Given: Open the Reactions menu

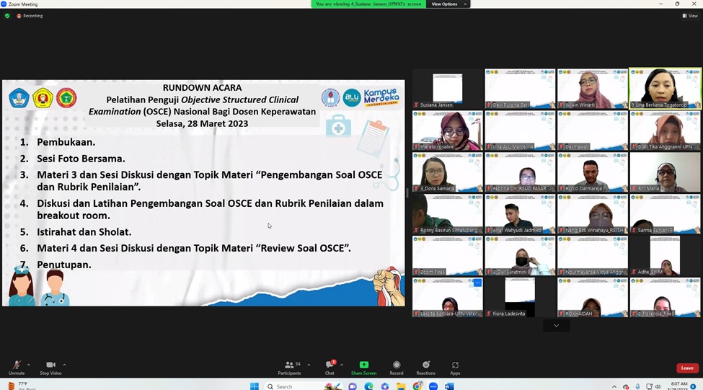Looking at the screenshot, I should point(425,366).
